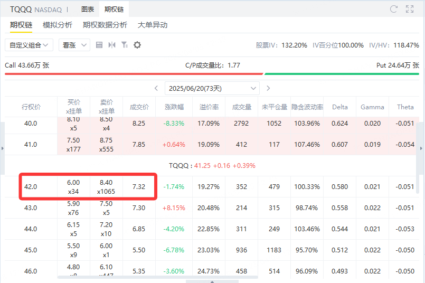Viewport: 425px width, 283px height.
Task: Click the Gamma column header
Action: [x=372, y=107]
